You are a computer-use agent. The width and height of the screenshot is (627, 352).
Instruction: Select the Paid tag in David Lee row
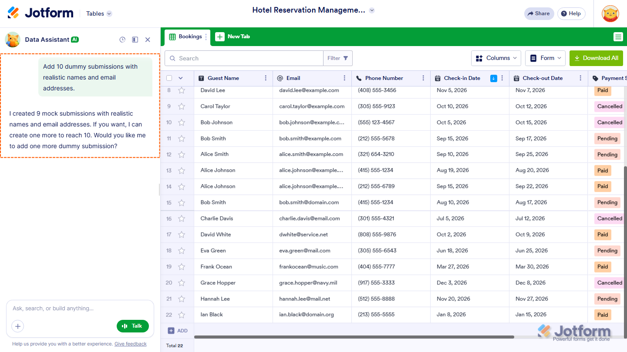click(x=603, y=90)
